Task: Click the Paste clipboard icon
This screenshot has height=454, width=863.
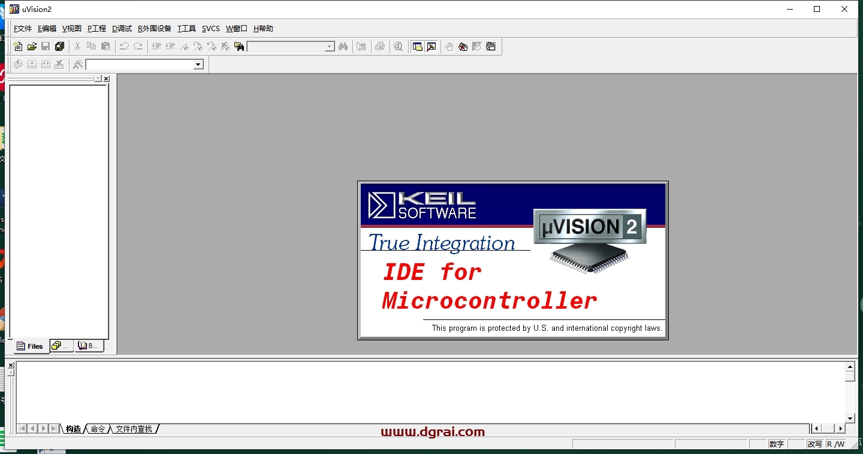Action: (x=105, y=47)
